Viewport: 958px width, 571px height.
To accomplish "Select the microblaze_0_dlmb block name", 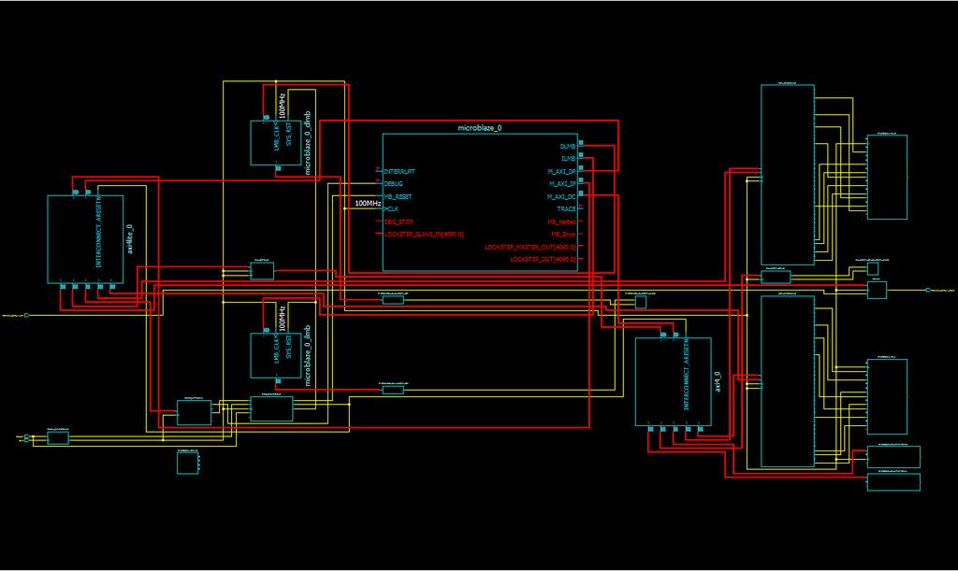I will (x=307, y=143).
